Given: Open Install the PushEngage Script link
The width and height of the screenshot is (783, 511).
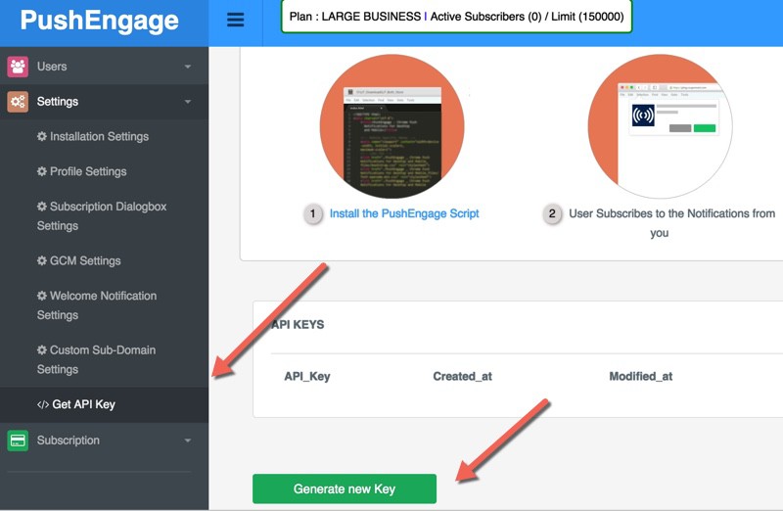Looking at the screenshot, I should pos(404,213).
